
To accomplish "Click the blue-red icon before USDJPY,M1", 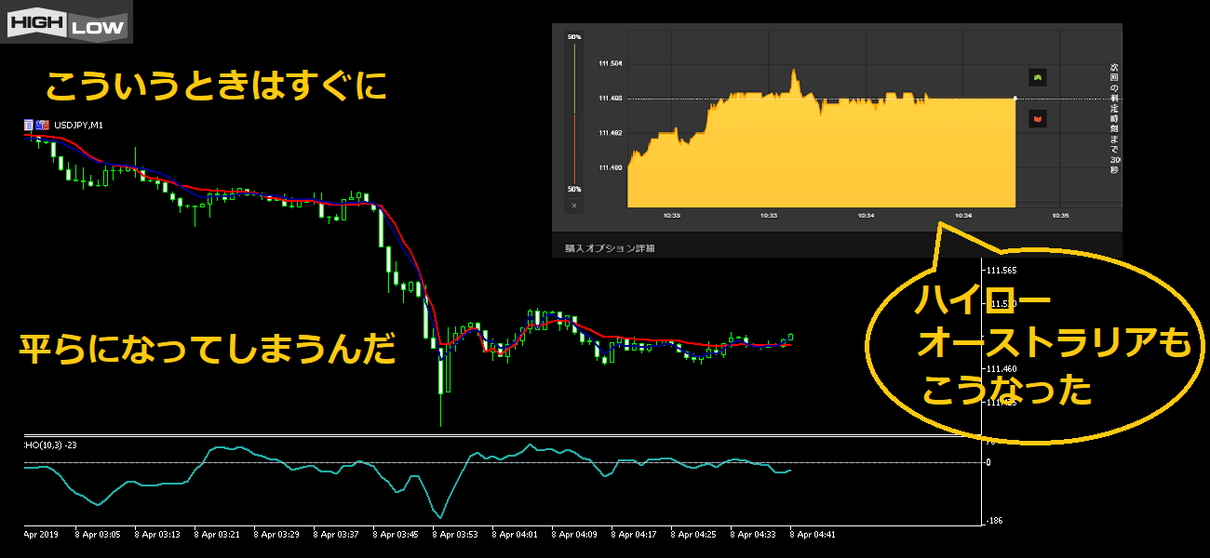I will [42, 125].
